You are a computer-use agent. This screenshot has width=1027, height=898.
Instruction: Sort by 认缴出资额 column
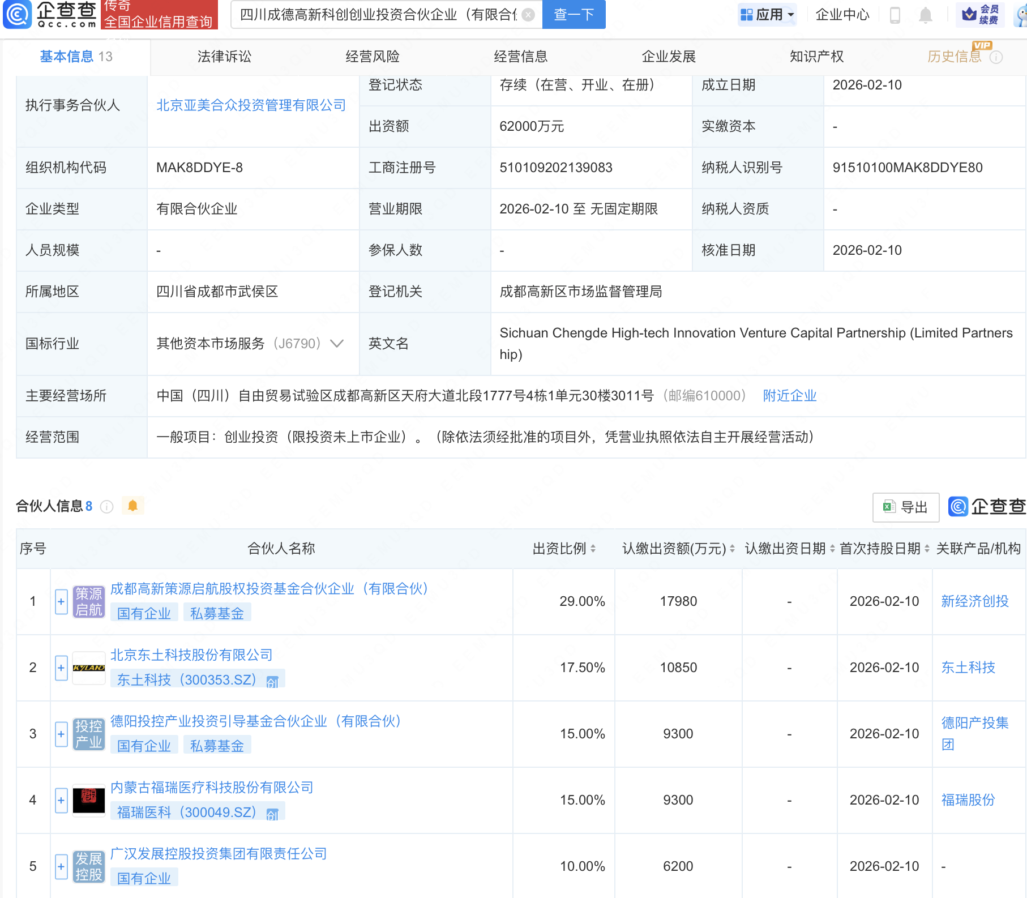click(x=732, y=549)
